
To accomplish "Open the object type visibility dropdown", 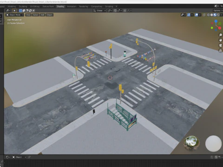I will click(x=184, y=15).
